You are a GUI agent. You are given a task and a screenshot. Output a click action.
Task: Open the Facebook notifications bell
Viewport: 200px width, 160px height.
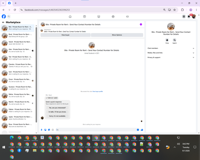pos(189,16)
